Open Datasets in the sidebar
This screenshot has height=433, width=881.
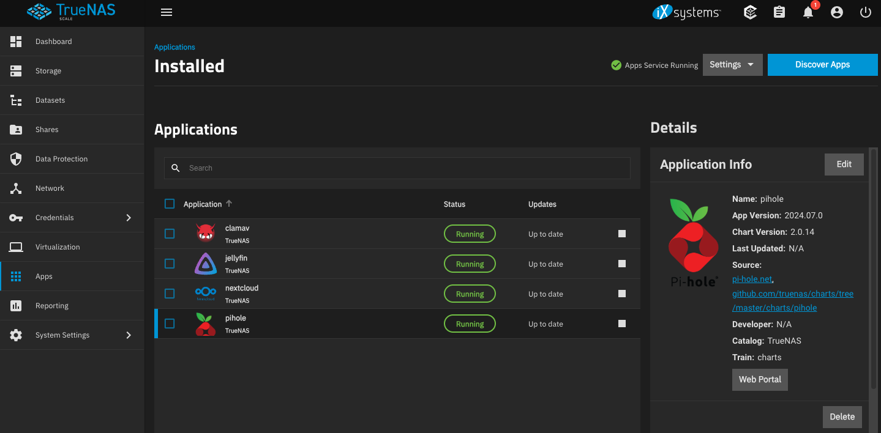(x=72, y=100)
